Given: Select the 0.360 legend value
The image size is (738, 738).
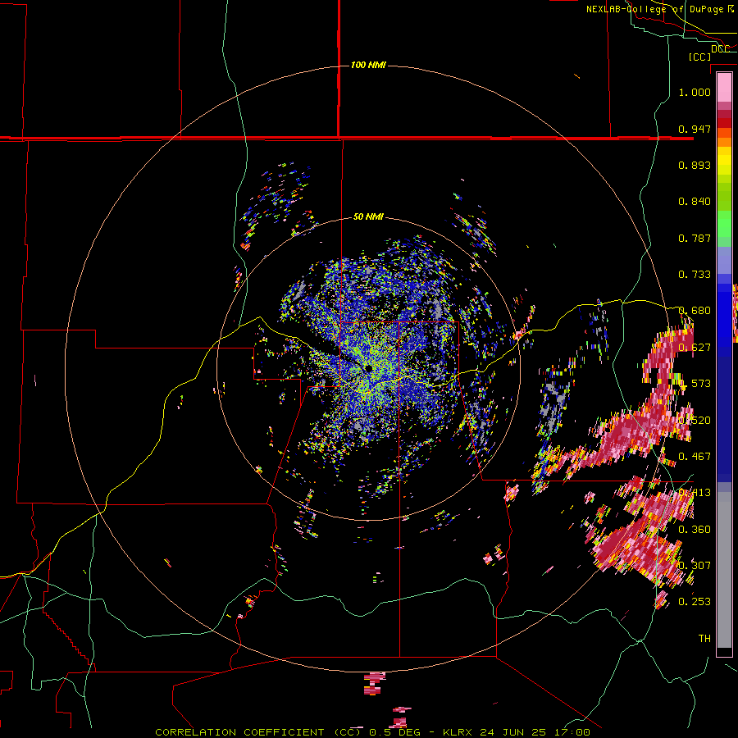Looking at the screenshot, I should point(695,530).
